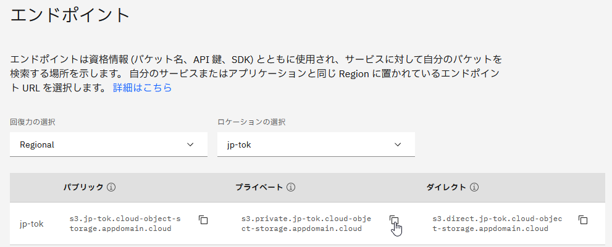Select the s3.direct.jp-tok endpoint text
612x247 pixels.
click(x=497, y=224)
